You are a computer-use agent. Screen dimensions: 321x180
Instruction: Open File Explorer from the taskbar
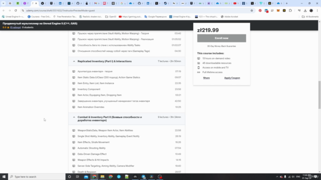pyautogui.click(x=102, y=176)
